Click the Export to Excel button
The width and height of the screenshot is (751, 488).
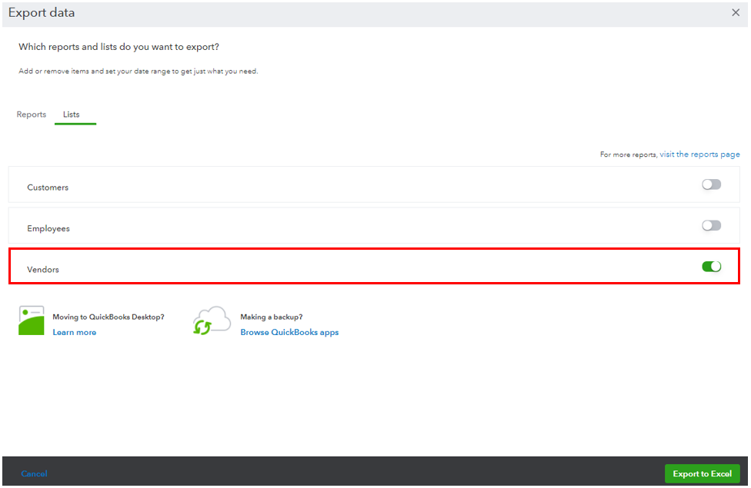pos(703,473)
